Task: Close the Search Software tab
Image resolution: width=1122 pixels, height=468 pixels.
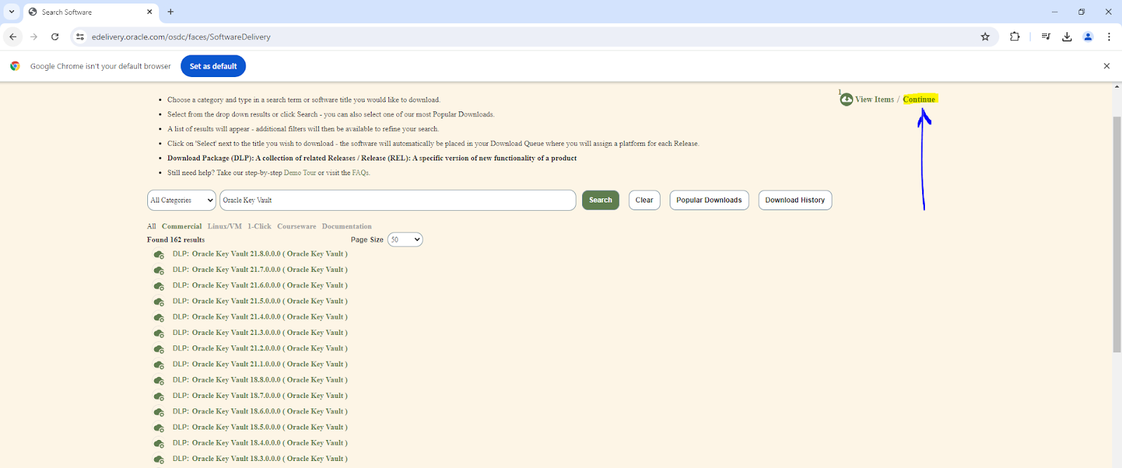Action: pos(149,12)
